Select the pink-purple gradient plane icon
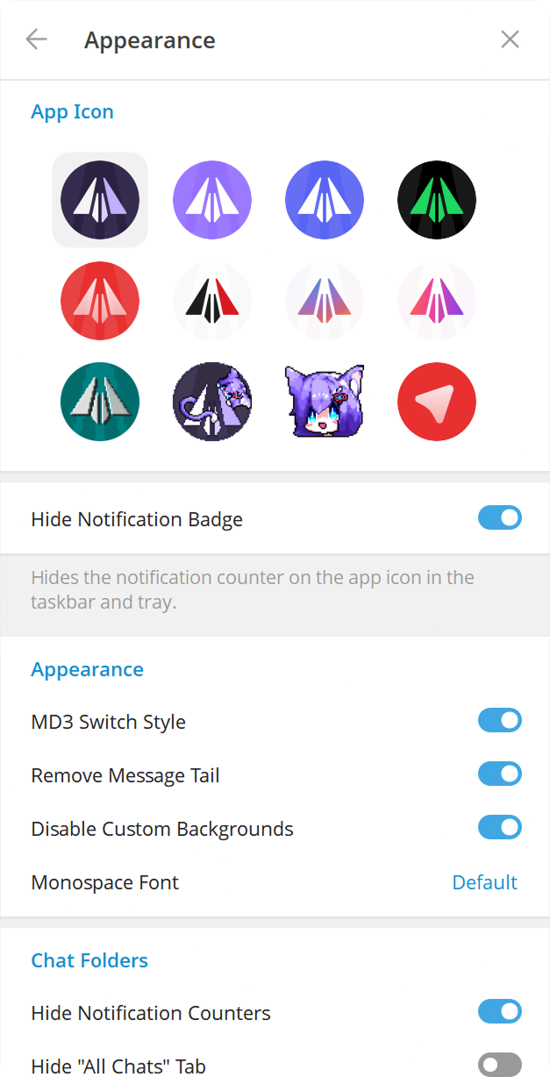 [x=437, y=301]
